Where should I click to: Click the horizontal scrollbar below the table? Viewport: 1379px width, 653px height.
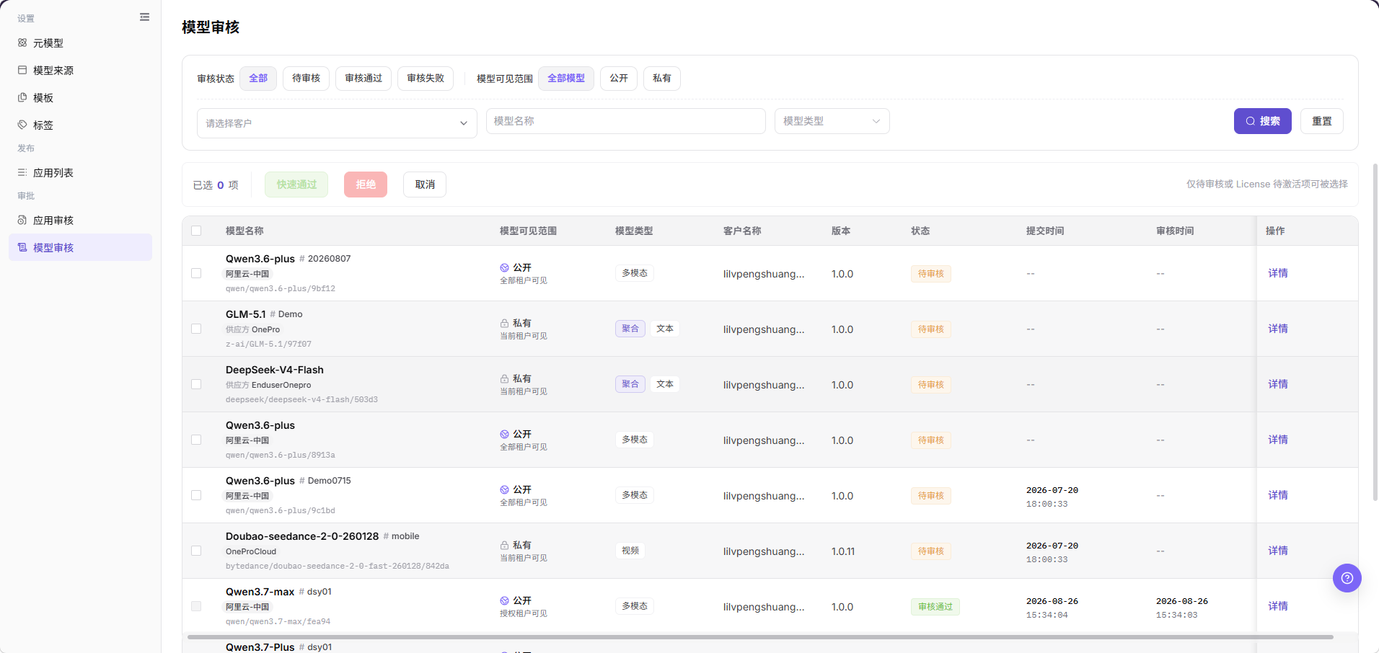pyautogui.click(x=760, y=637)
